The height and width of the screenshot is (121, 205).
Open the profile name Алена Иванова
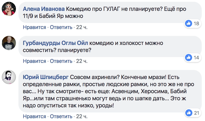[x=44, y=9]
